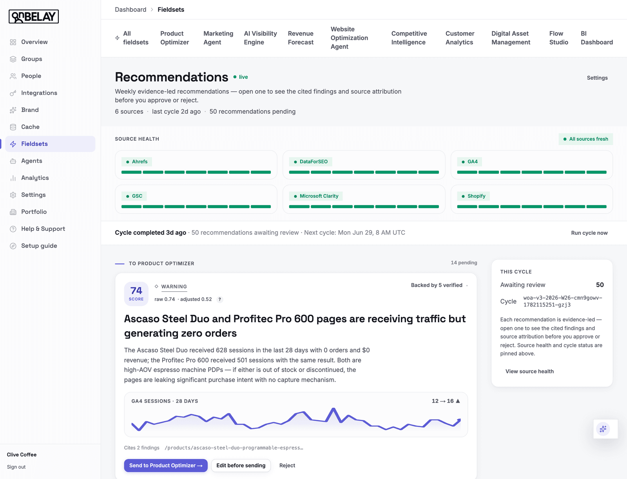This screenshot has height=479, width=627.
Task: Open the Ascaso Steel Duo recommendation title
Action: (295, 326)
